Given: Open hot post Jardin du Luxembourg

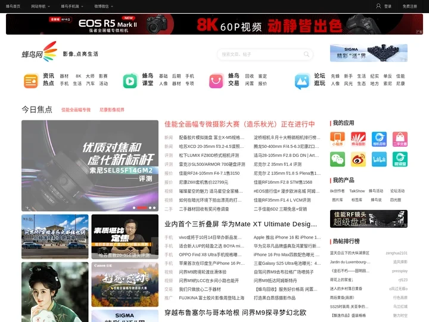Looking at the screenshot, I should click(350, 262).
